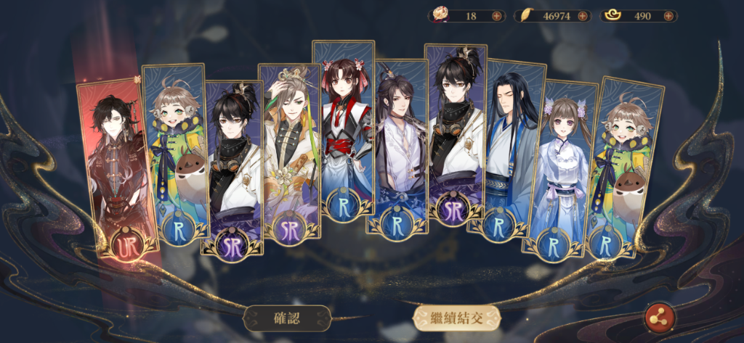Select the second SR goggles character card
The image size is (744, 343).
point(456,133)
